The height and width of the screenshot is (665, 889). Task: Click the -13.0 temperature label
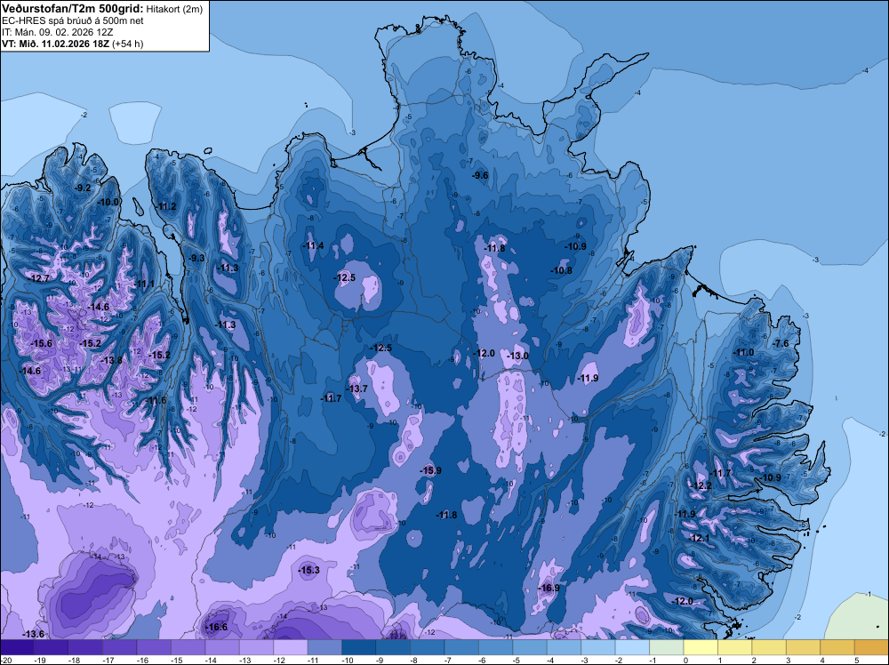(517, 356)
